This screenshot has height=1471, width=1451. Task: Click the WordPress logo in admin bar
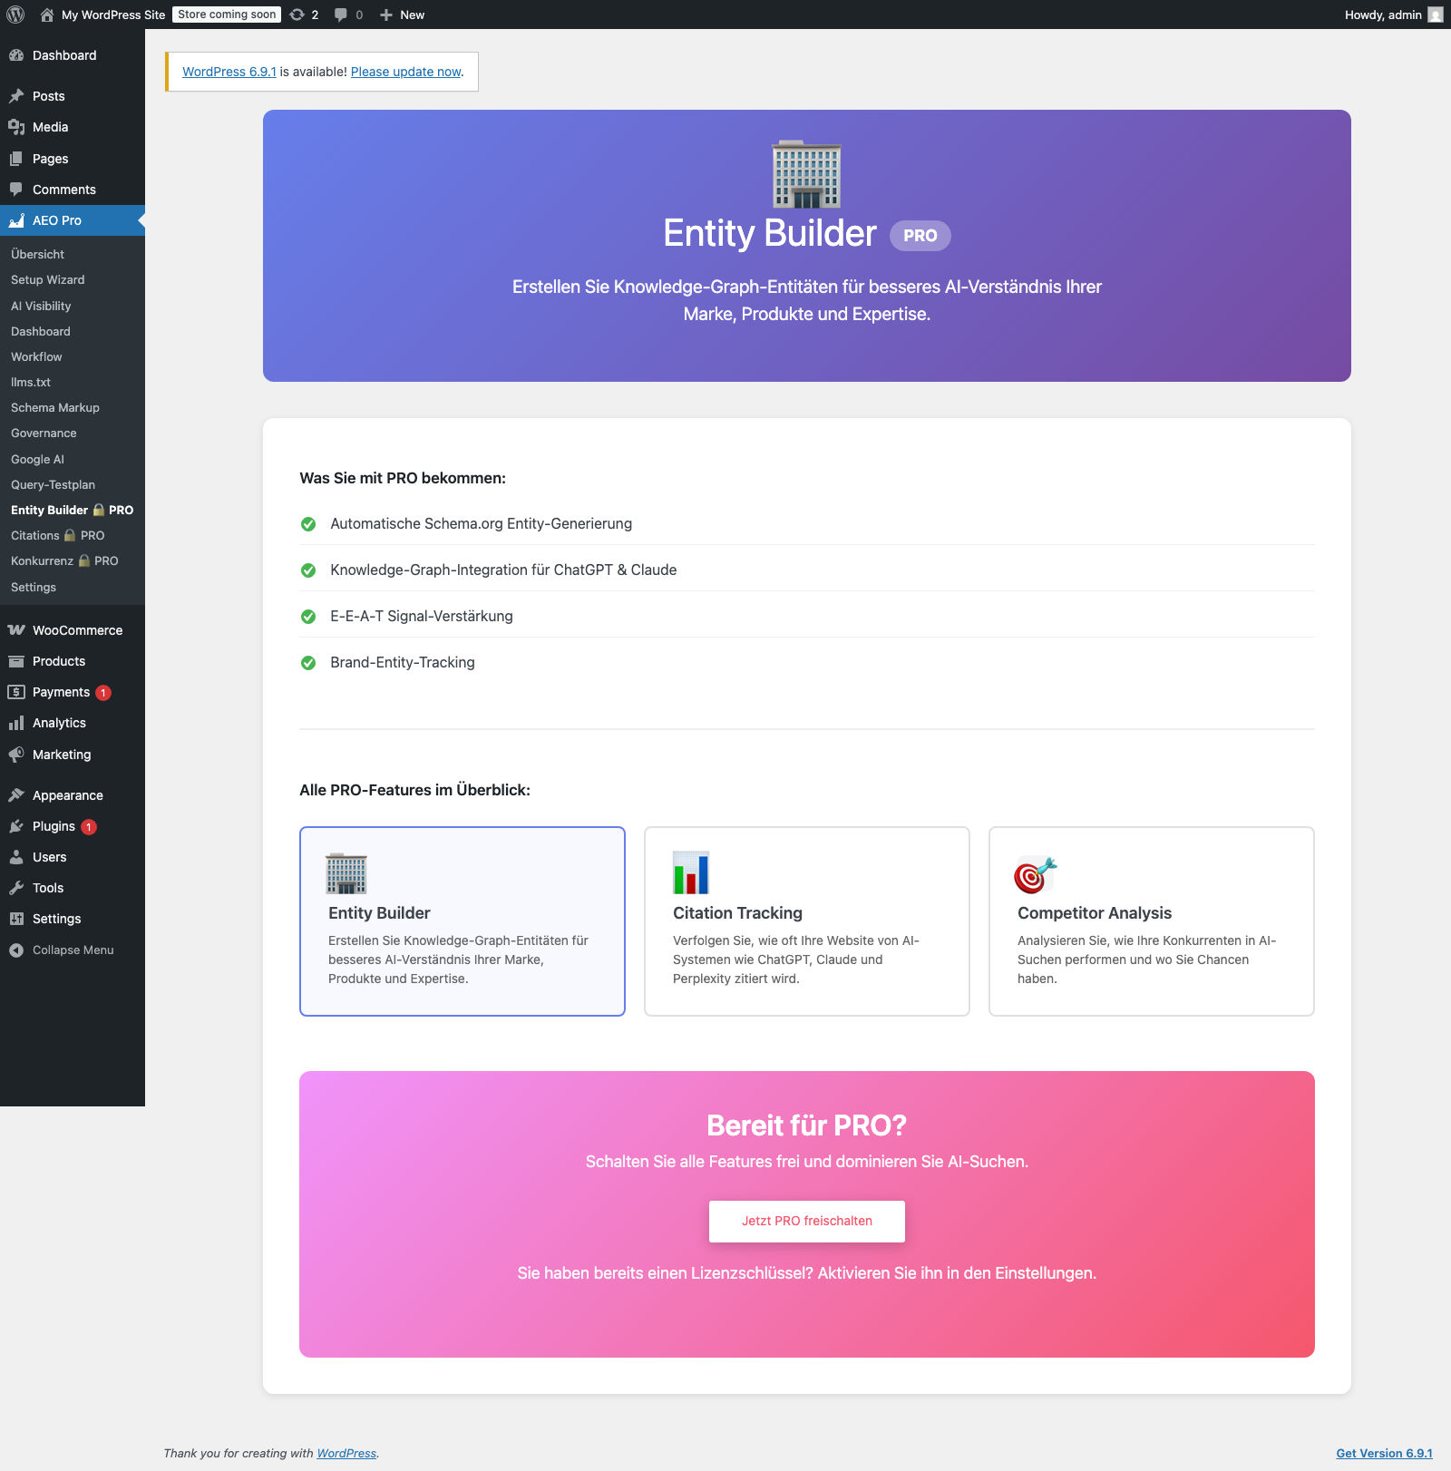[x=15, y=15]
